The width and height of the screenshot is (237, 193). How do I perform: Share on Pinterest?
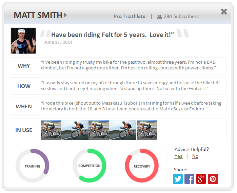click(213, 179)
